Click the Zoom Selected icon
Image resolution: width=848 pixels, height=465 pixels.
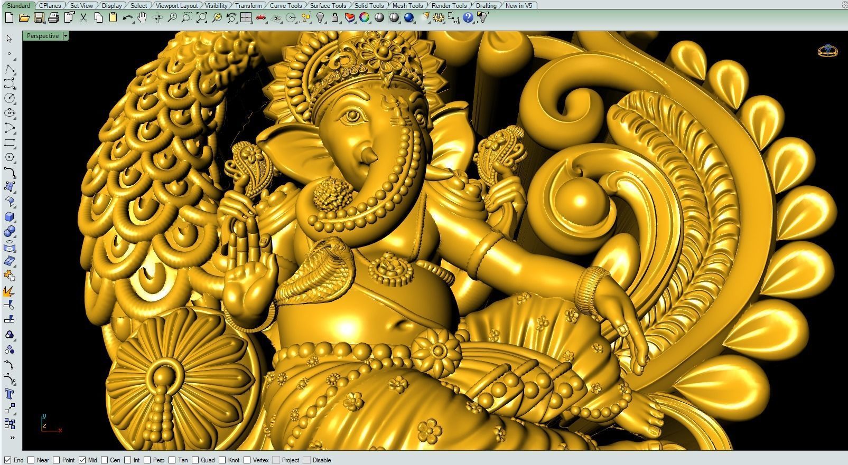[x=216, y=17]
